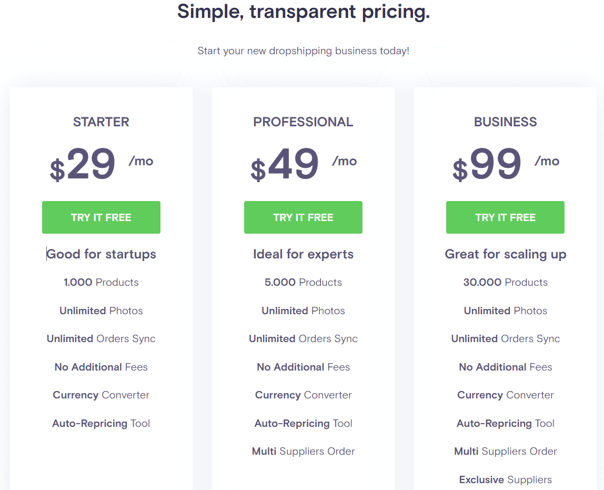This screenshot has width=604, height=490.
Task: Select 1.000 Products in the Starter column
Action: click(x=101, y=282)
